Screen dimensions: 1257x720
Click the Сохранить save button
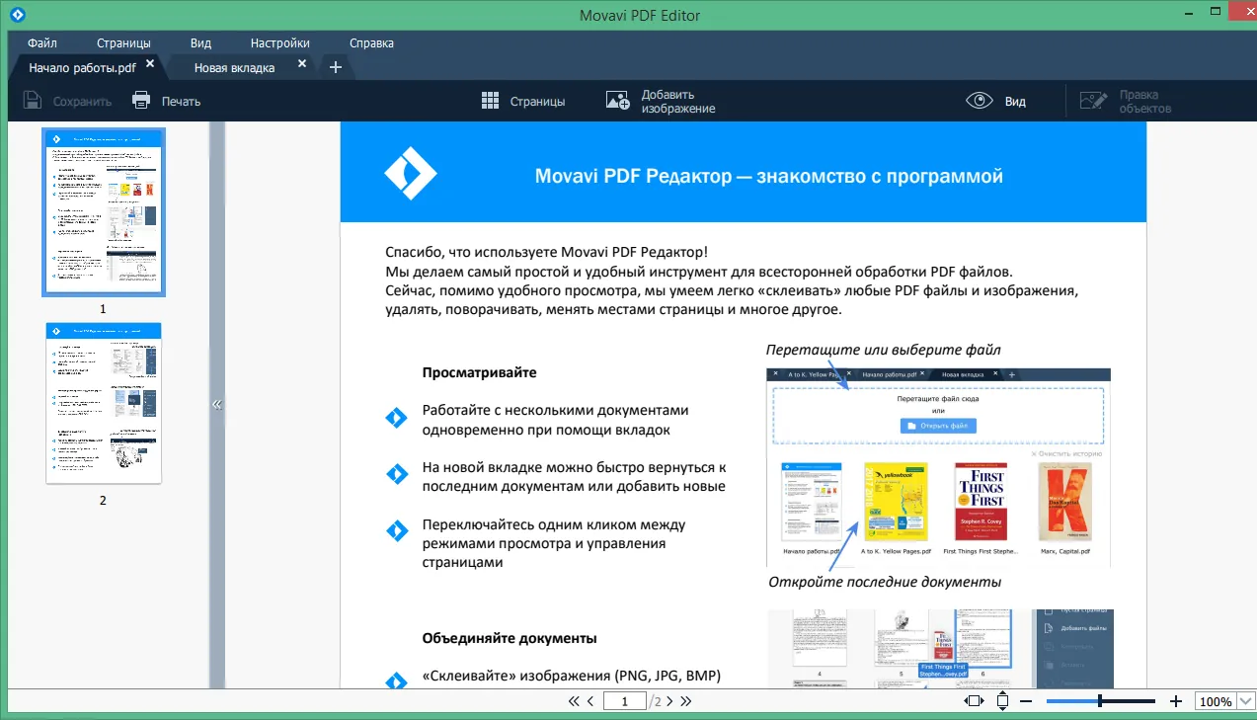[x=67, y=101]
